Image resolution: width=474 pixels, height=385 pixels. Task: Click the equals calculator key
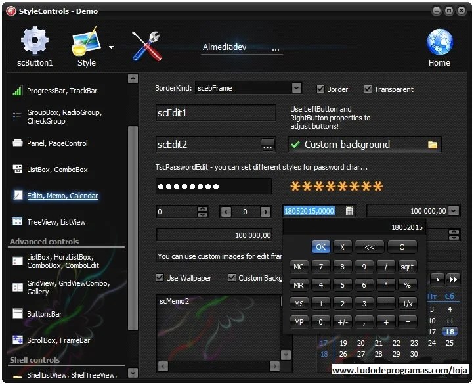(407, 322)
